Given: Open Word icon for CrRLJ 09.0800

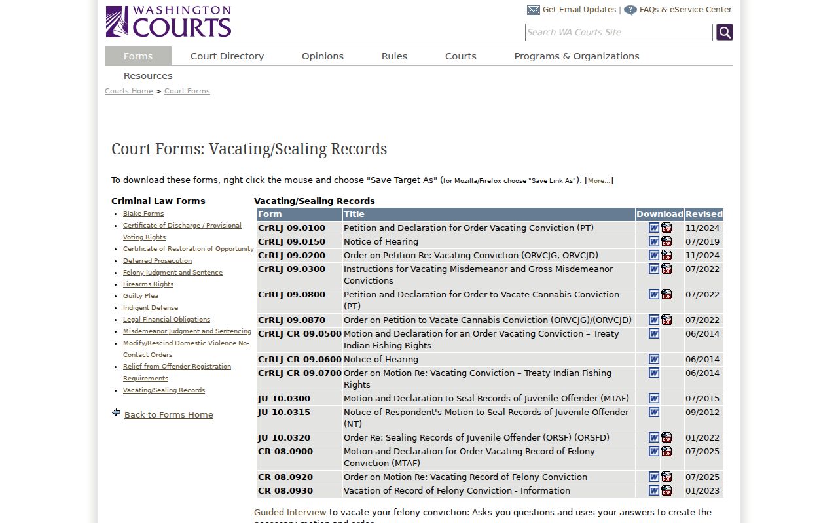Looking at the screenshot, I should (654, 294).
